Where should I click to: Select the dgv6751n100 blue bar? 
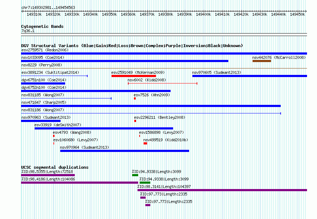tap(43, 83)
